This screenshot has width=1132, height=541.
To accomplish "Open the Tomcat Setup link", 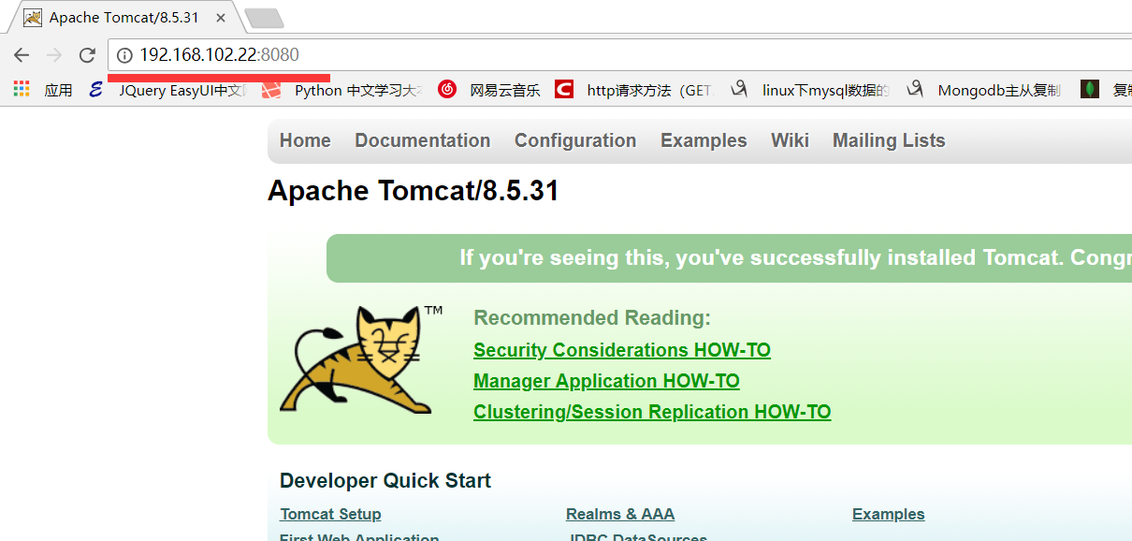I will tap(330, 514).
